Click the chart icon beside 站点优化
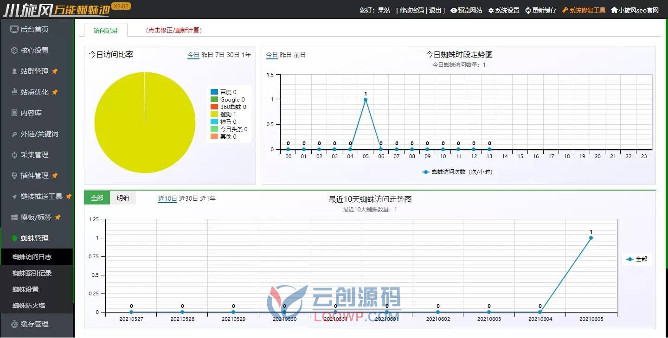The height and width of the screenshot is (338, 668). click(14, 92)
